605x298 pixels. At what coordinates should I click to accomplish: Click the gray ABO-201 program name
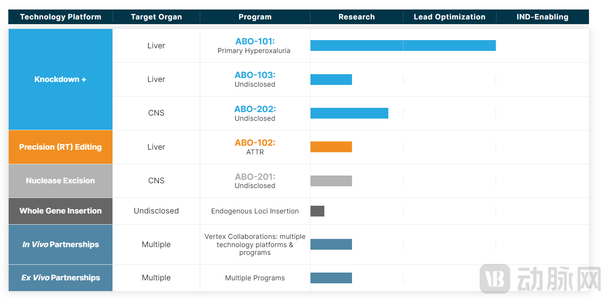(x=255, y=177)
